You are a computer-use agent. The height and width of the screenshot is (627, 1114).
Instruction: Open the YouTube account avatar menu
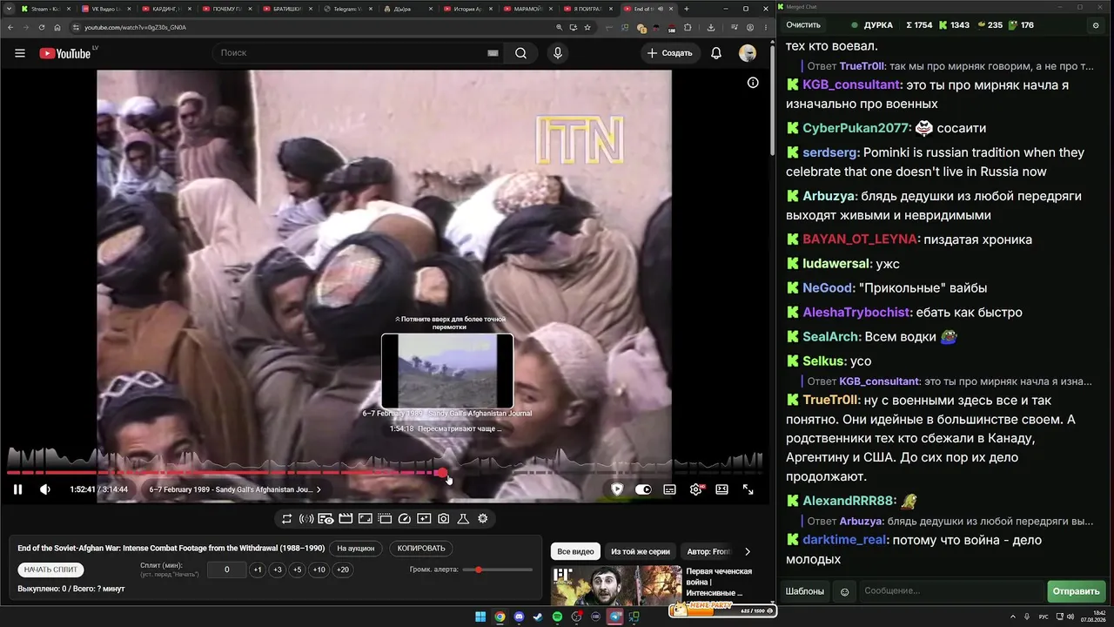coord(748,53)
